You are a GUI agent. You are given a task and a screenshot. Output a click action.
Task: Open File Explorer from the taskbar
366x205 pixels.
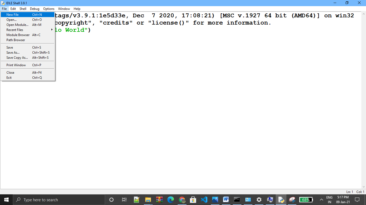[x=148, y=200]
